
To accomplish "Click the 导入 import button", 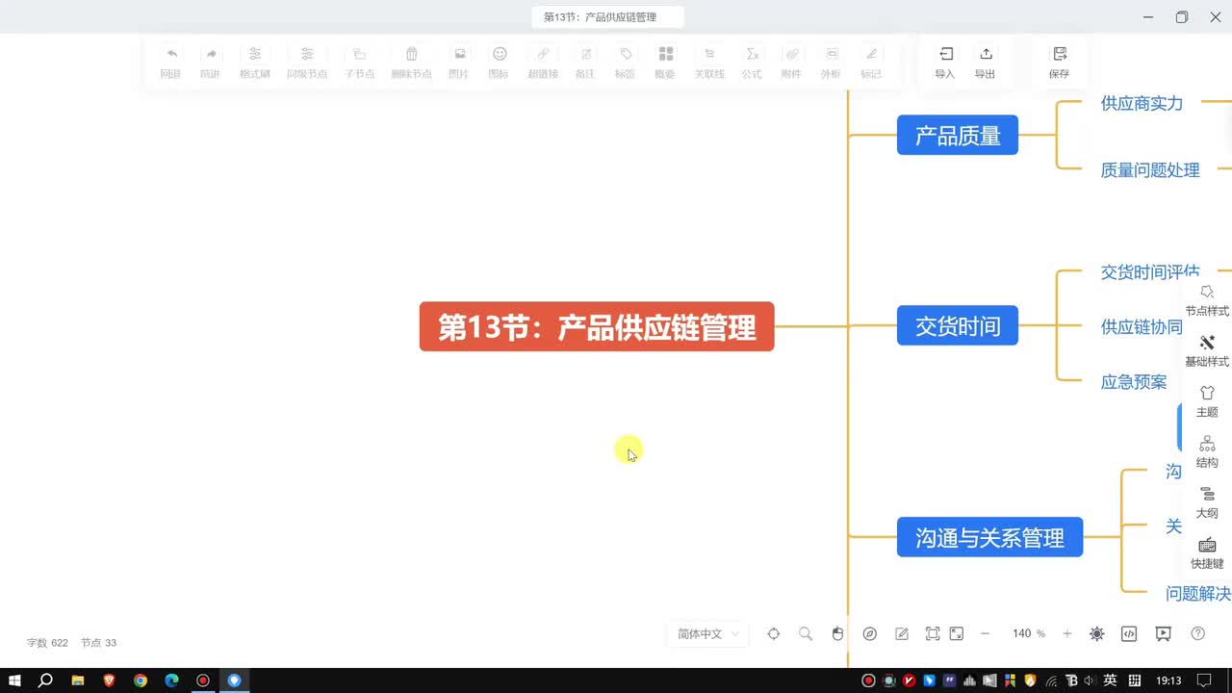I will pyautogui.click(x=945, y=62).
